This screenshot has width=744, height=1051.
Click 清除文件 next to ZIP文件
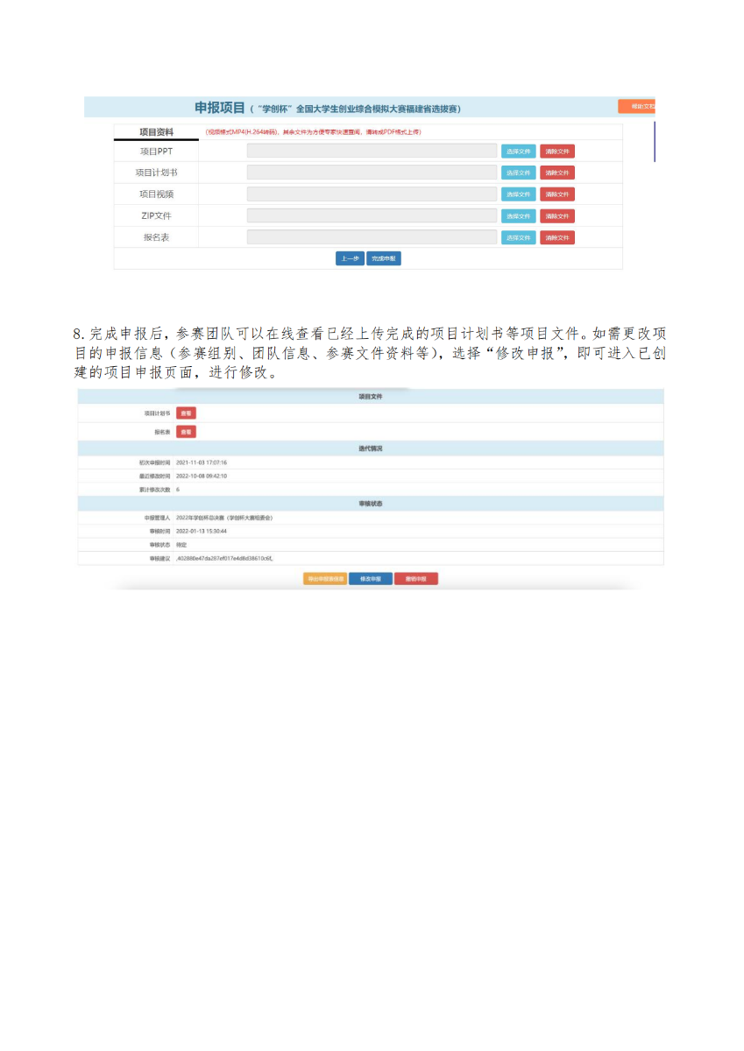coord(557,216)
